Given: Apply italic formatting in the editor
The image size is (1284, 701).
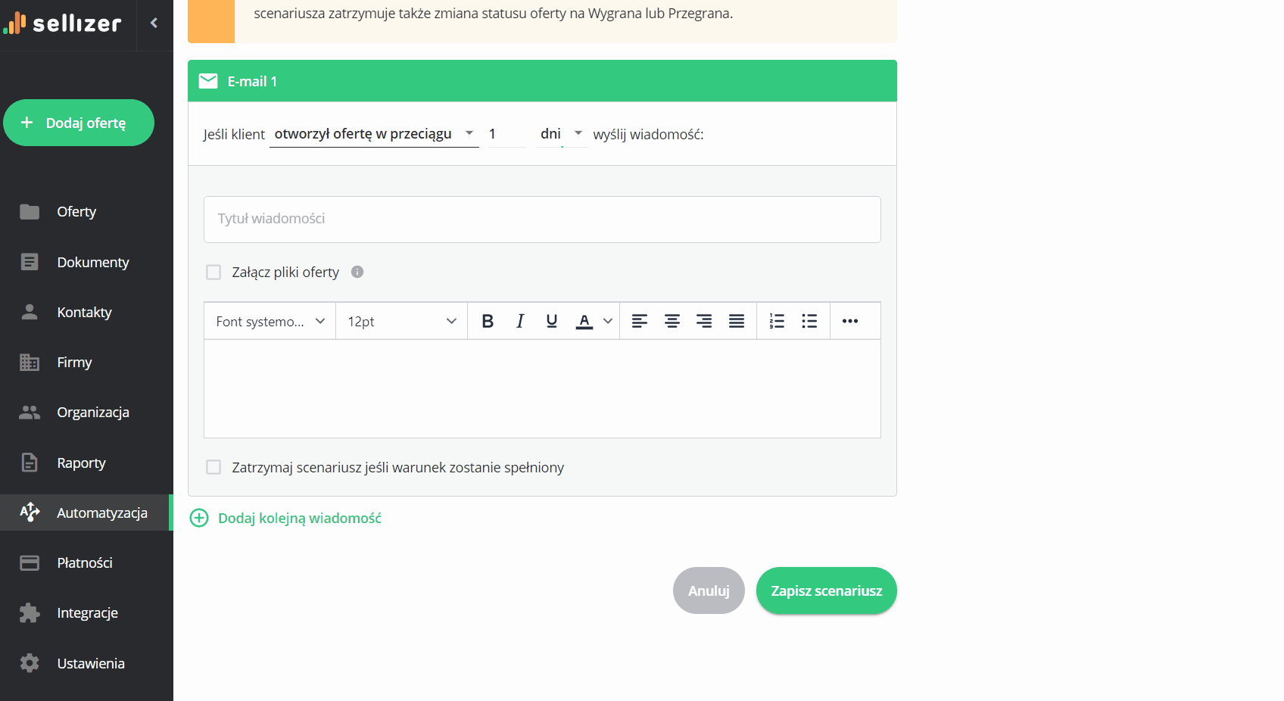Looking at the screenshot, I should pyautogui.click(x=520, y=322).
